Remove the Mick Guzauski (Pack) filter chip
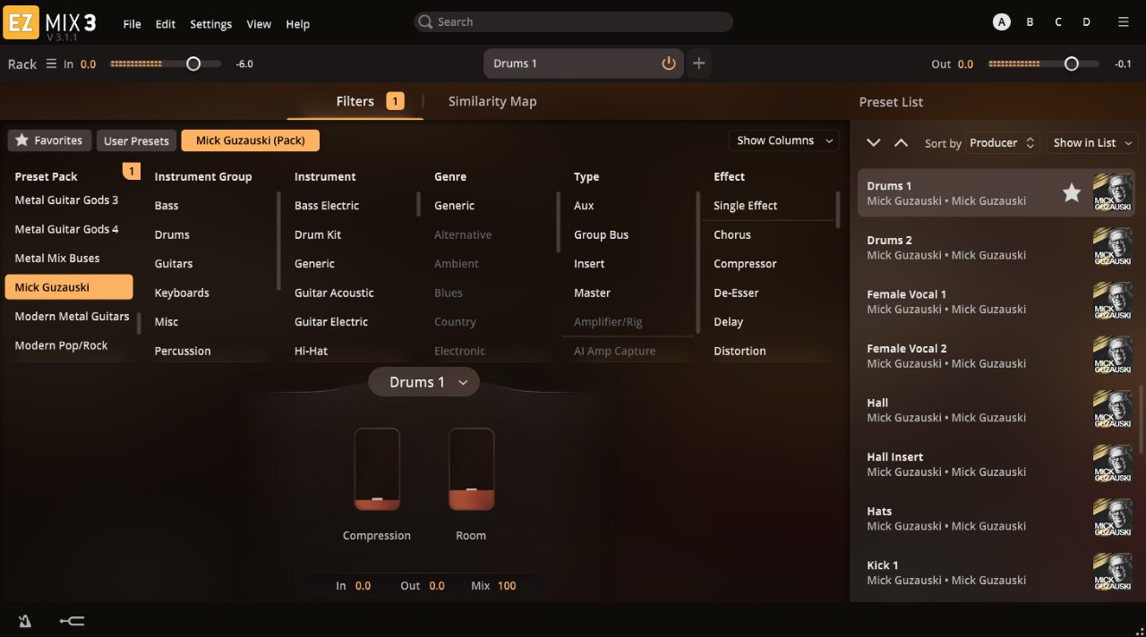Image resolution: width=1146 pixels, height=637 pixels. pos(250,140)
